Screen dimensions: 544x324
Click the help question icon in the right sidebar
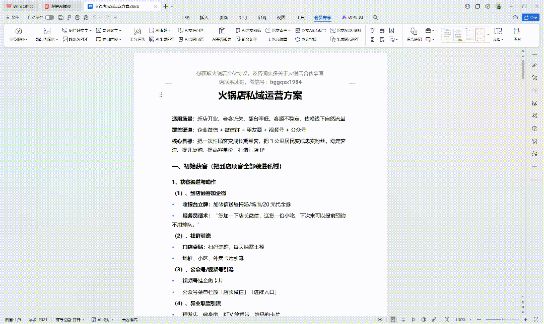click(x=534, y=129)
